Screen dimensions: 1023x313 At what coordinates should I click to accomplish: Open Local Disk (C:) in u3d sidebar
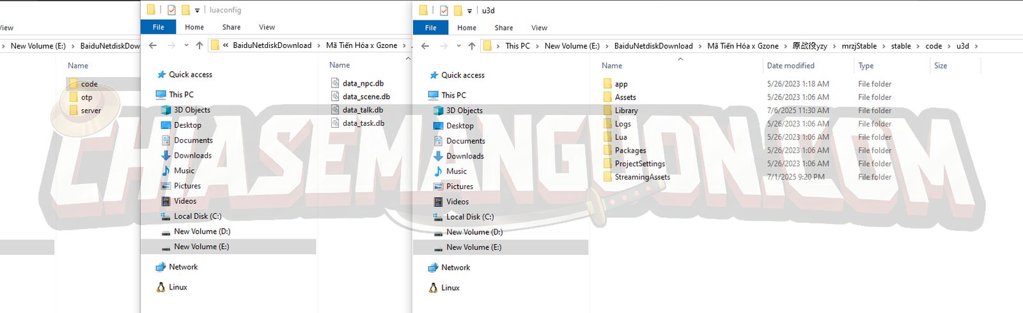click(469, 217)
